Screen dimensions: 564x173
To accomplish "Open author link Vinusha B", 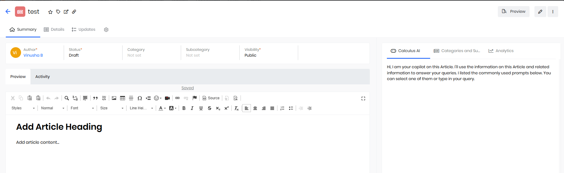I will 33,55.
